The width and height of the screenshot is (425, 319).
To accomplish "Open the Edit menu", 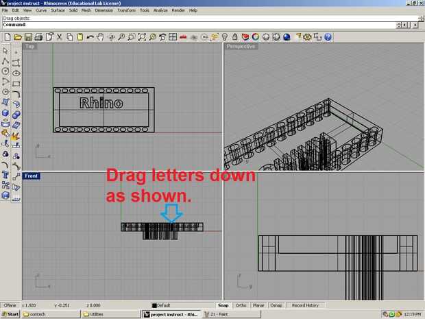I will coord(16,10).
